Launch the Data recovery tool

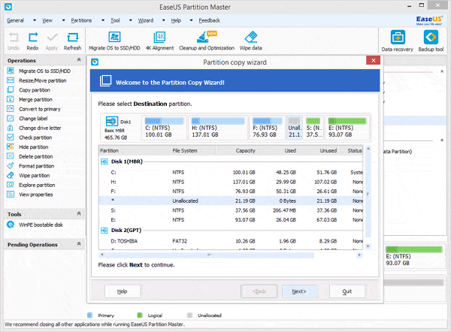(397, 41)
